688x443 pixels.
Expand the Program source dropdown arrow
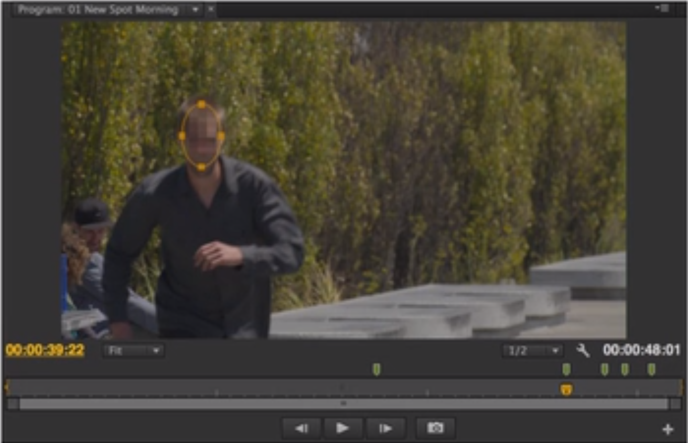pyautogui.click(x=196, y=9)
